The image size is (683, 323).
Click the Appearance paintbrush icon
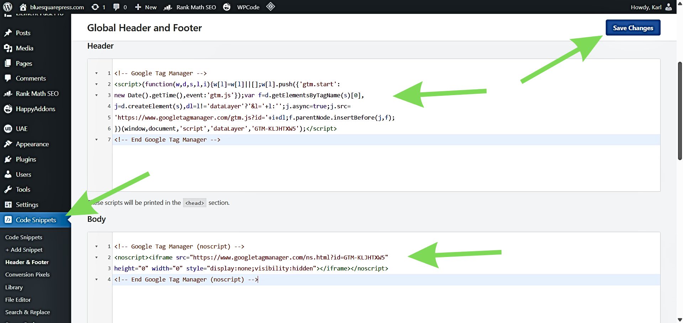click(x=8, y=144)
